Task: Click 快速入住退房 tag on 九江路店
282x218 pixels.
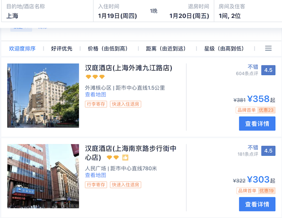Action: (x=126, y=104)
